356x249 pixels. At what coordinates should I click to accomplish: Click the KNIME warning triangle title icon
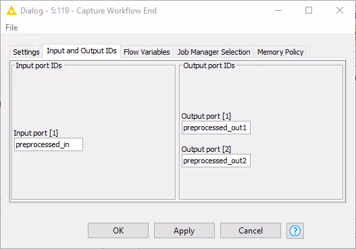11,10
